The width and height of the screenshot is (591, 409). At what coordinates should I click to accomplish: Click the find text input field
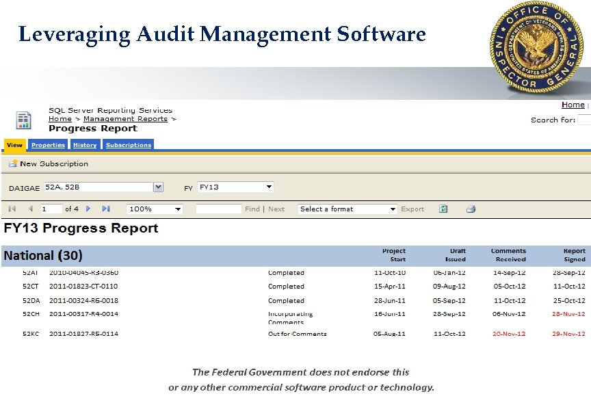219,209
